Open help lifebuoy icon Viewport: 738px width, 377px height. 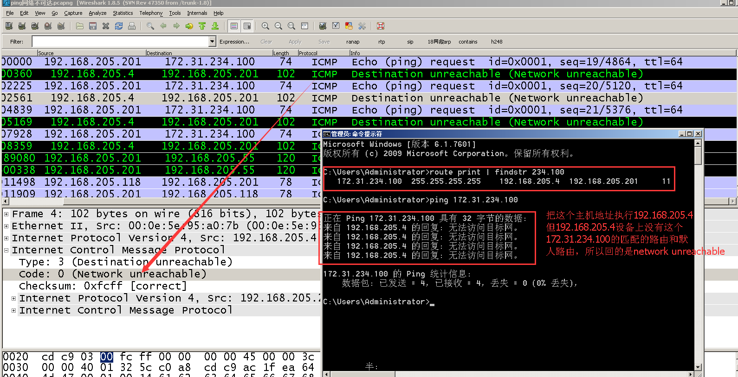(x=381, y=26)
